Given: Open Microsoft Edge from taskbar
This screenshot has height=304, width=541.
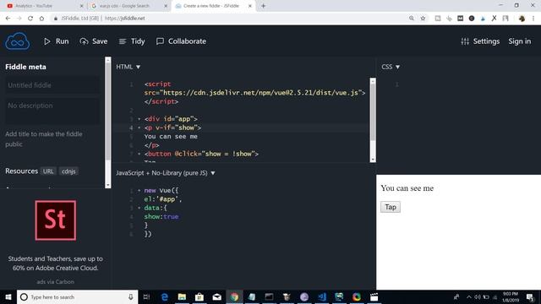Looking at the screenshot, I should tap(165, 296).
